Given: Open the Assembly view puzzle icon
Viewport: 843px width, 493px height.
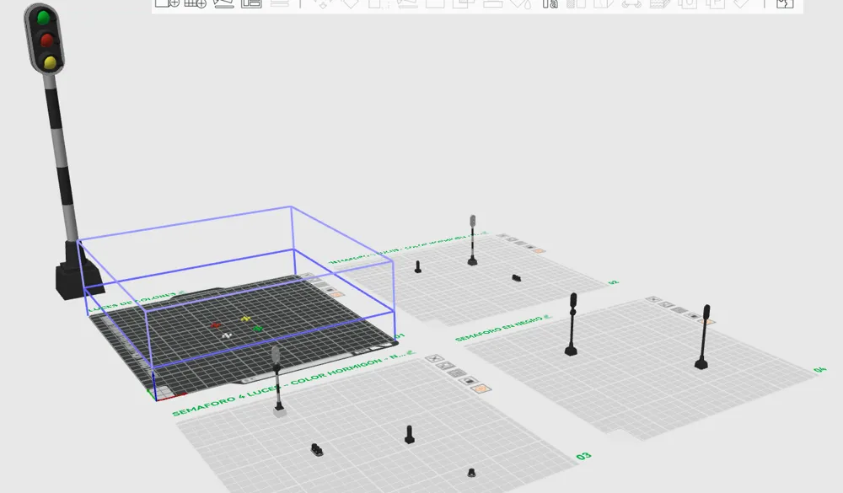Looking at the screenshot, I should click(785, 3).
